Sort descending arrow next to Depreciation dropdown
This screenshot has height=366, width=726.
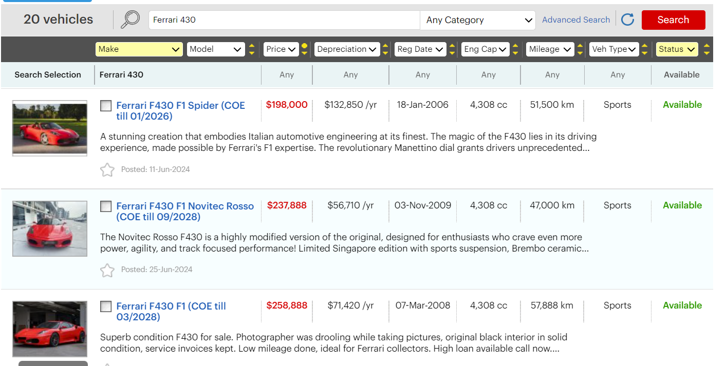pyautogui.click(x=385, y=53)
